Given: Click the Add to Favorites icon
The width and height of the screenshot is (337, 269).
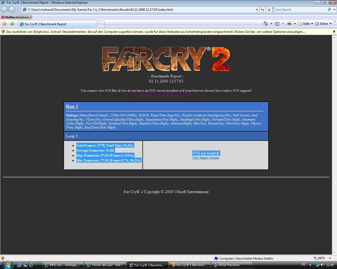Looking at the screenshot, I should point(12,24).
